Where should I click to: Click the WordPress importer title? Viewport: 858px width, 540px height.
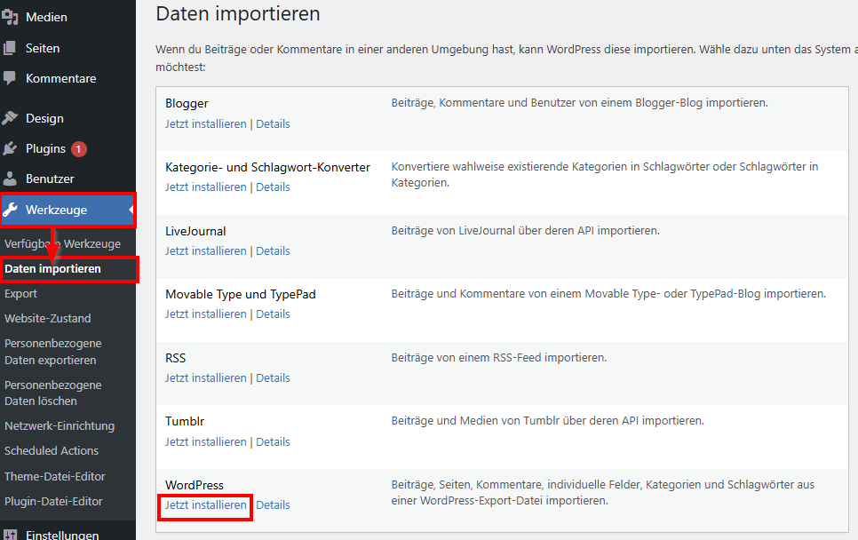[195, 485]
